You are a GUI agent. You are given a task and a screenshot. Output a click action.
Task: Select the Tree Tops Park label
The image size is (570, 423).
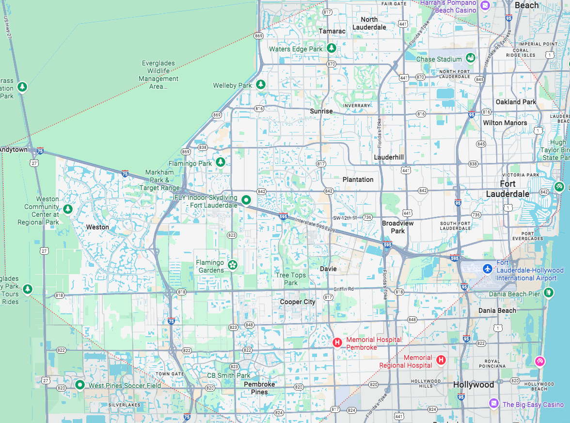290,279
